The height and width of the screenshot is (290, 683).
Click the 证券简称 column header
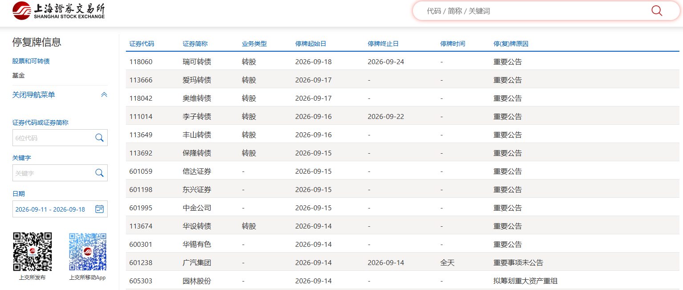(x=195, y=44)
